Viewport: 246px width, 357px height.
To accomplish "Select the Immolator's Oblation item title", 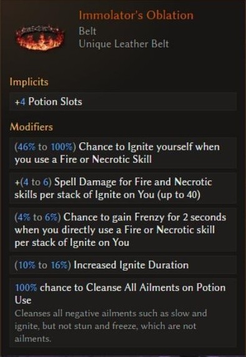I will click(136, 15).
